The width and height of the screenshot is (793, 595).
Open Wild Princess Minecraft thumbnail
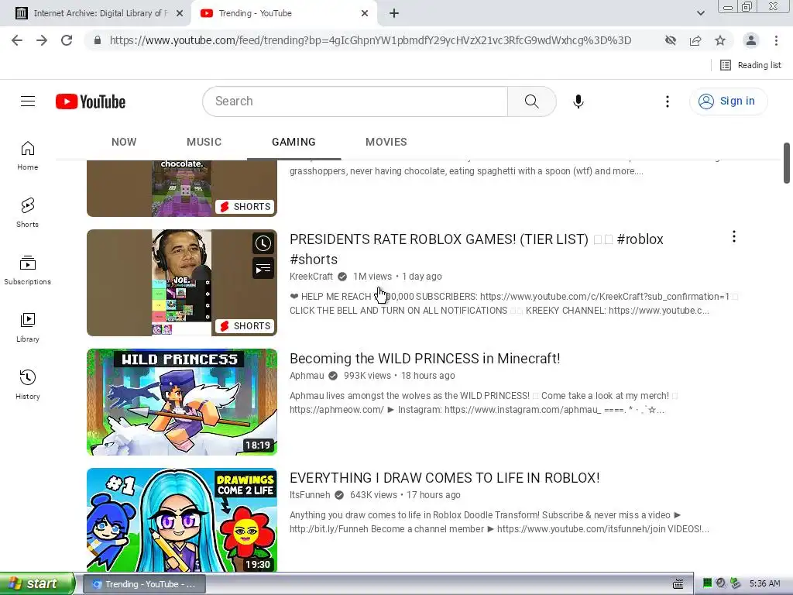pyautogui.click(x=182, y=402)
